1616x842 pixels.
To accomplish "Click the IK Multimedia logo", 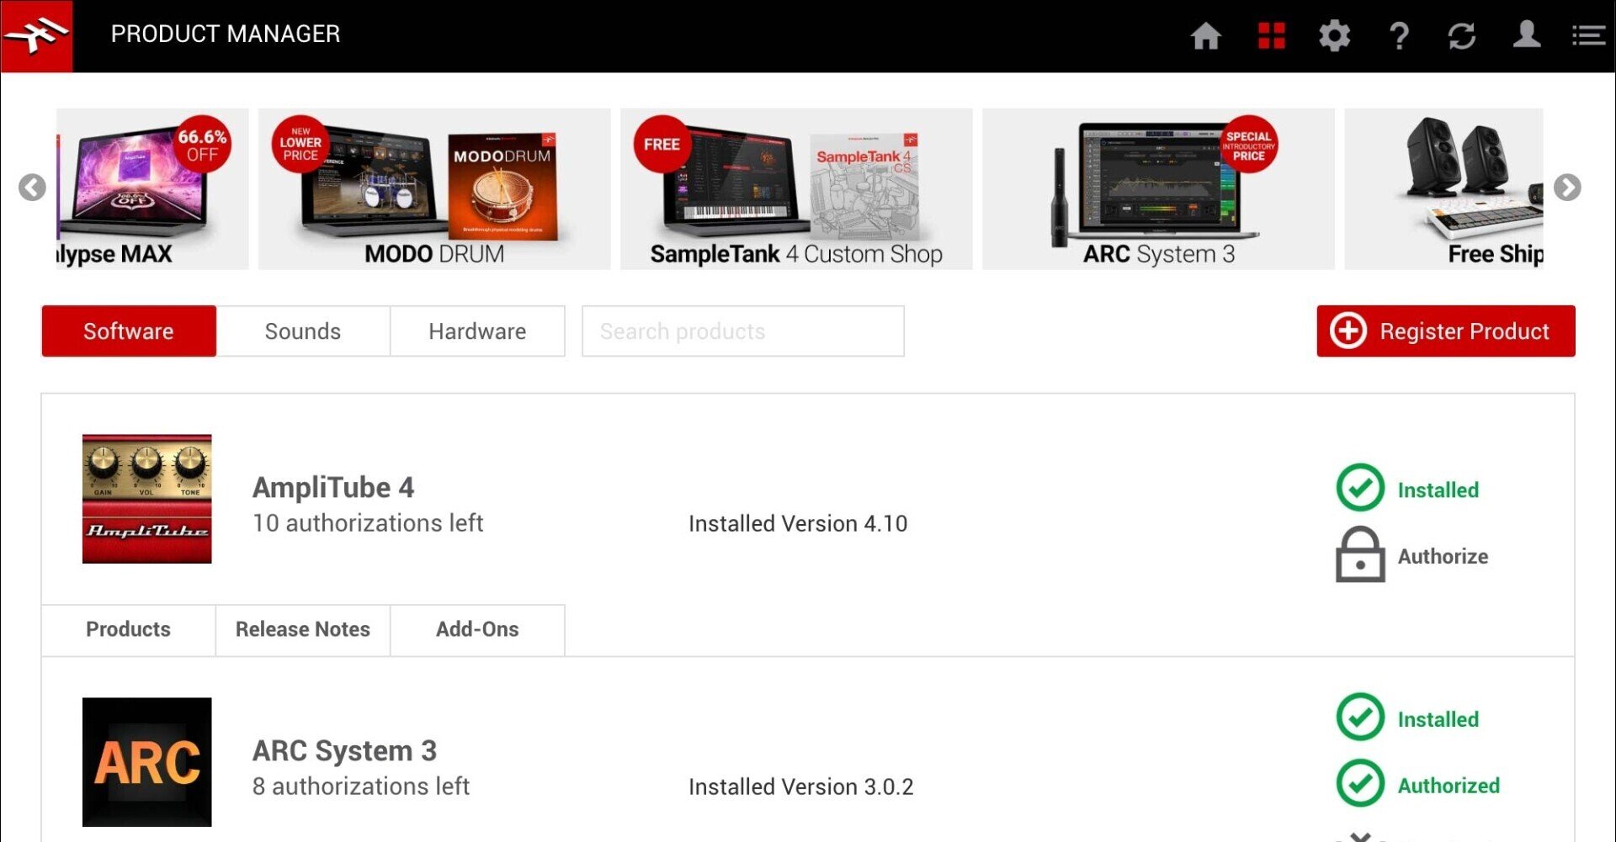I will (36, 36).
